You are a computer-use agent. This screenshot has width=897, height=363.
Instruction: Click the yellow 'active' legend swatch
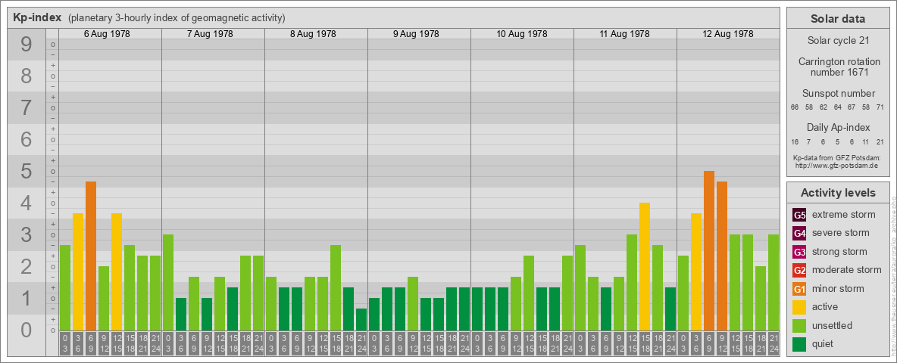pos(799,307)
